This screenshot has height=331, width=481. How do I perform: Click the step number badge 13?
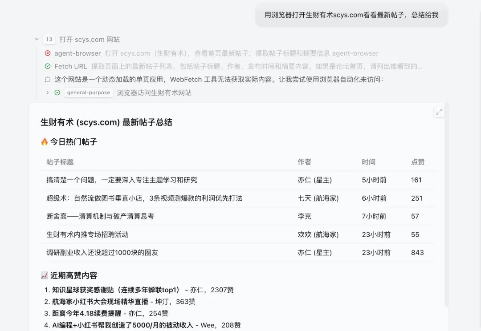(x=49, y=39)
